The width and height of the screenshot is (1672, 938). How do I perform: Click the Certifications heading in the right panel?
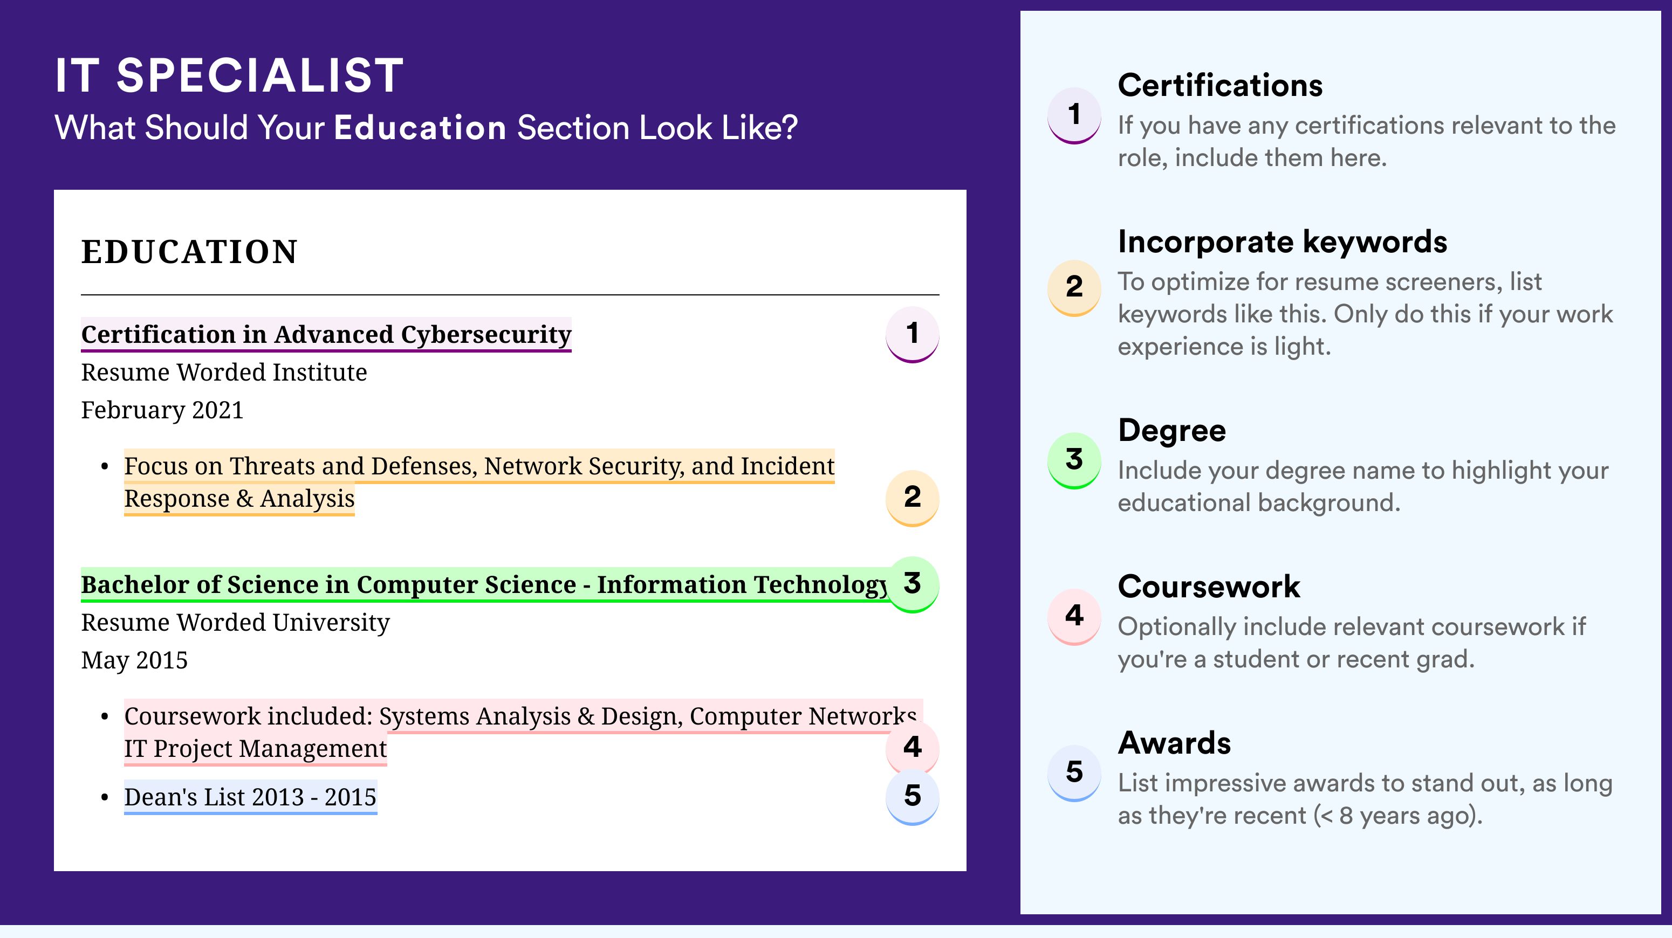1220,85
